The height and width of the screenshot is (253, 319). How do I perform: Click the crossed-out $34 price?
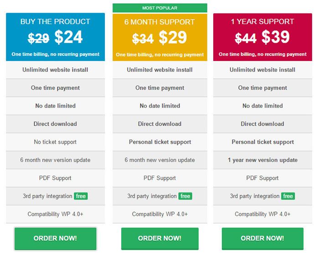click(x=143, y=39)
